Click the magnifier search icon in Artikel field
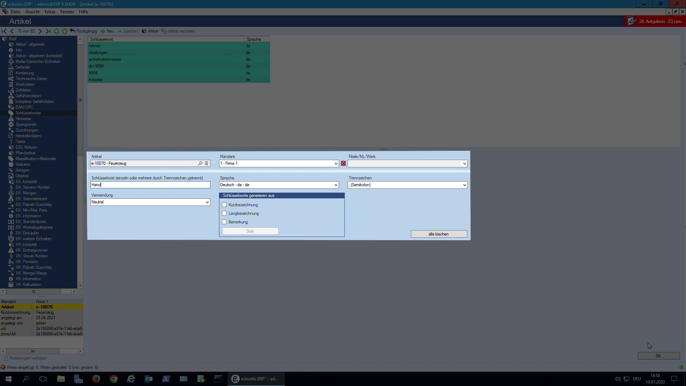 [x=200, y=163]
